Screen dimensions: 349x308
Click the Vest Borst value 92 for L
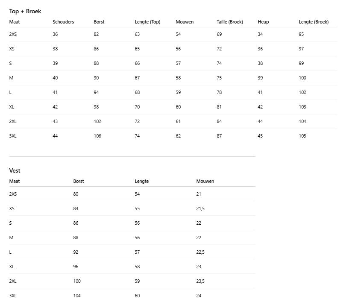76,252
